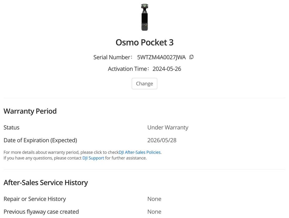Click the Activation Time label
289x218 pixels.
point(127,69)
